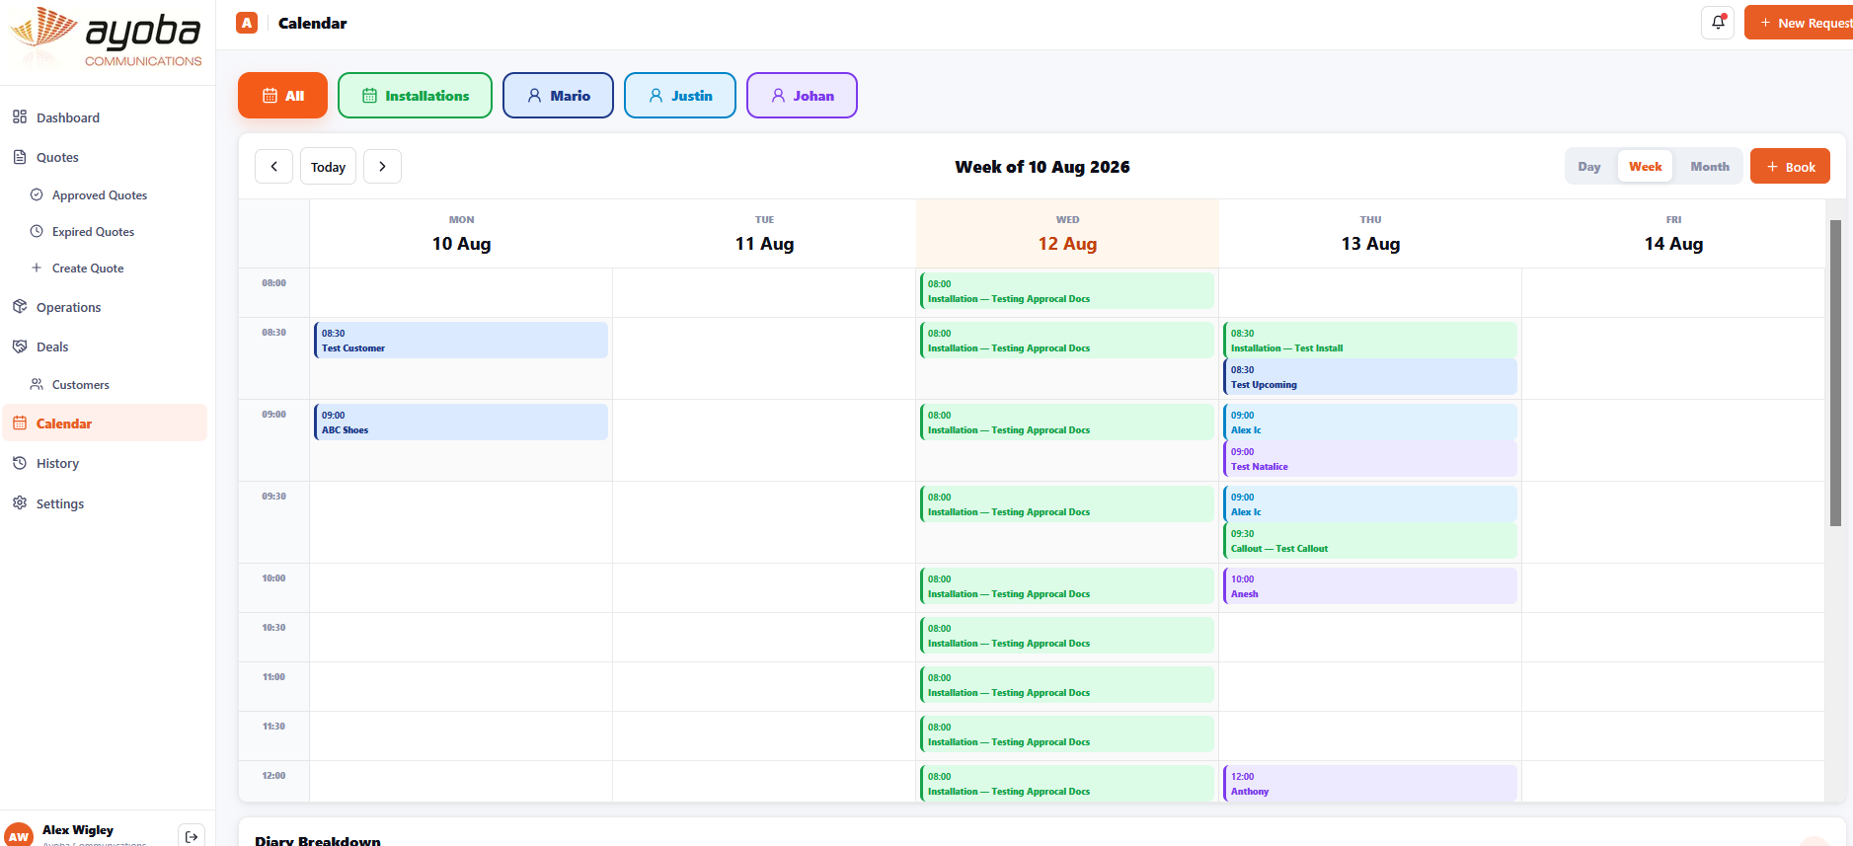Open the 09:30 Callout — Test Callout event
The image size is (1853, 846).
(1369, 541)
